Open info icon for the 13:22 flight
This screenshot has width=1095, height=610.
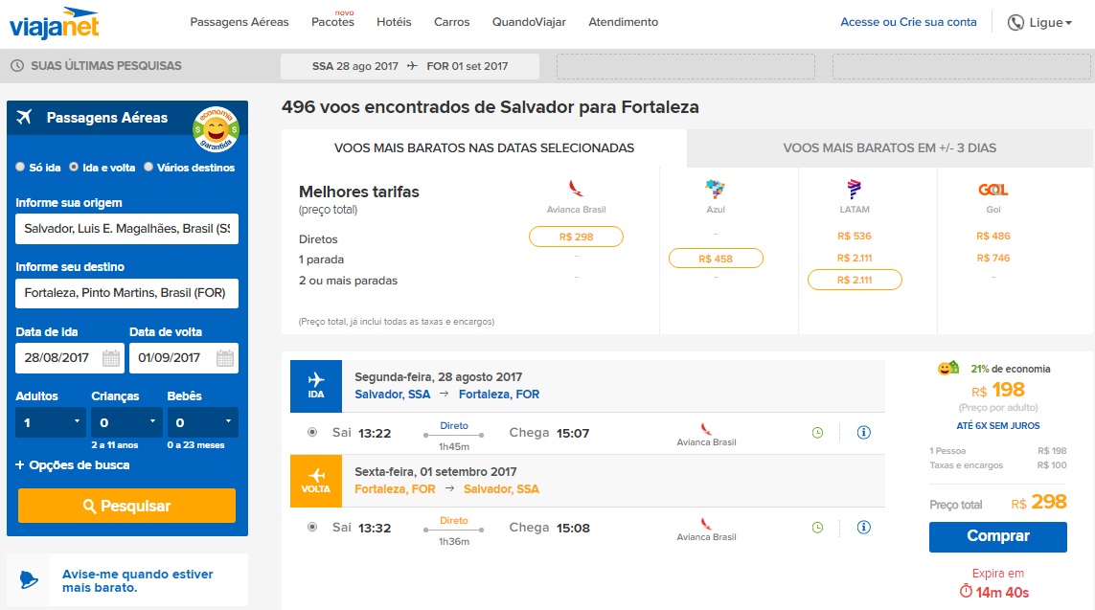click(x=864, y=433)
